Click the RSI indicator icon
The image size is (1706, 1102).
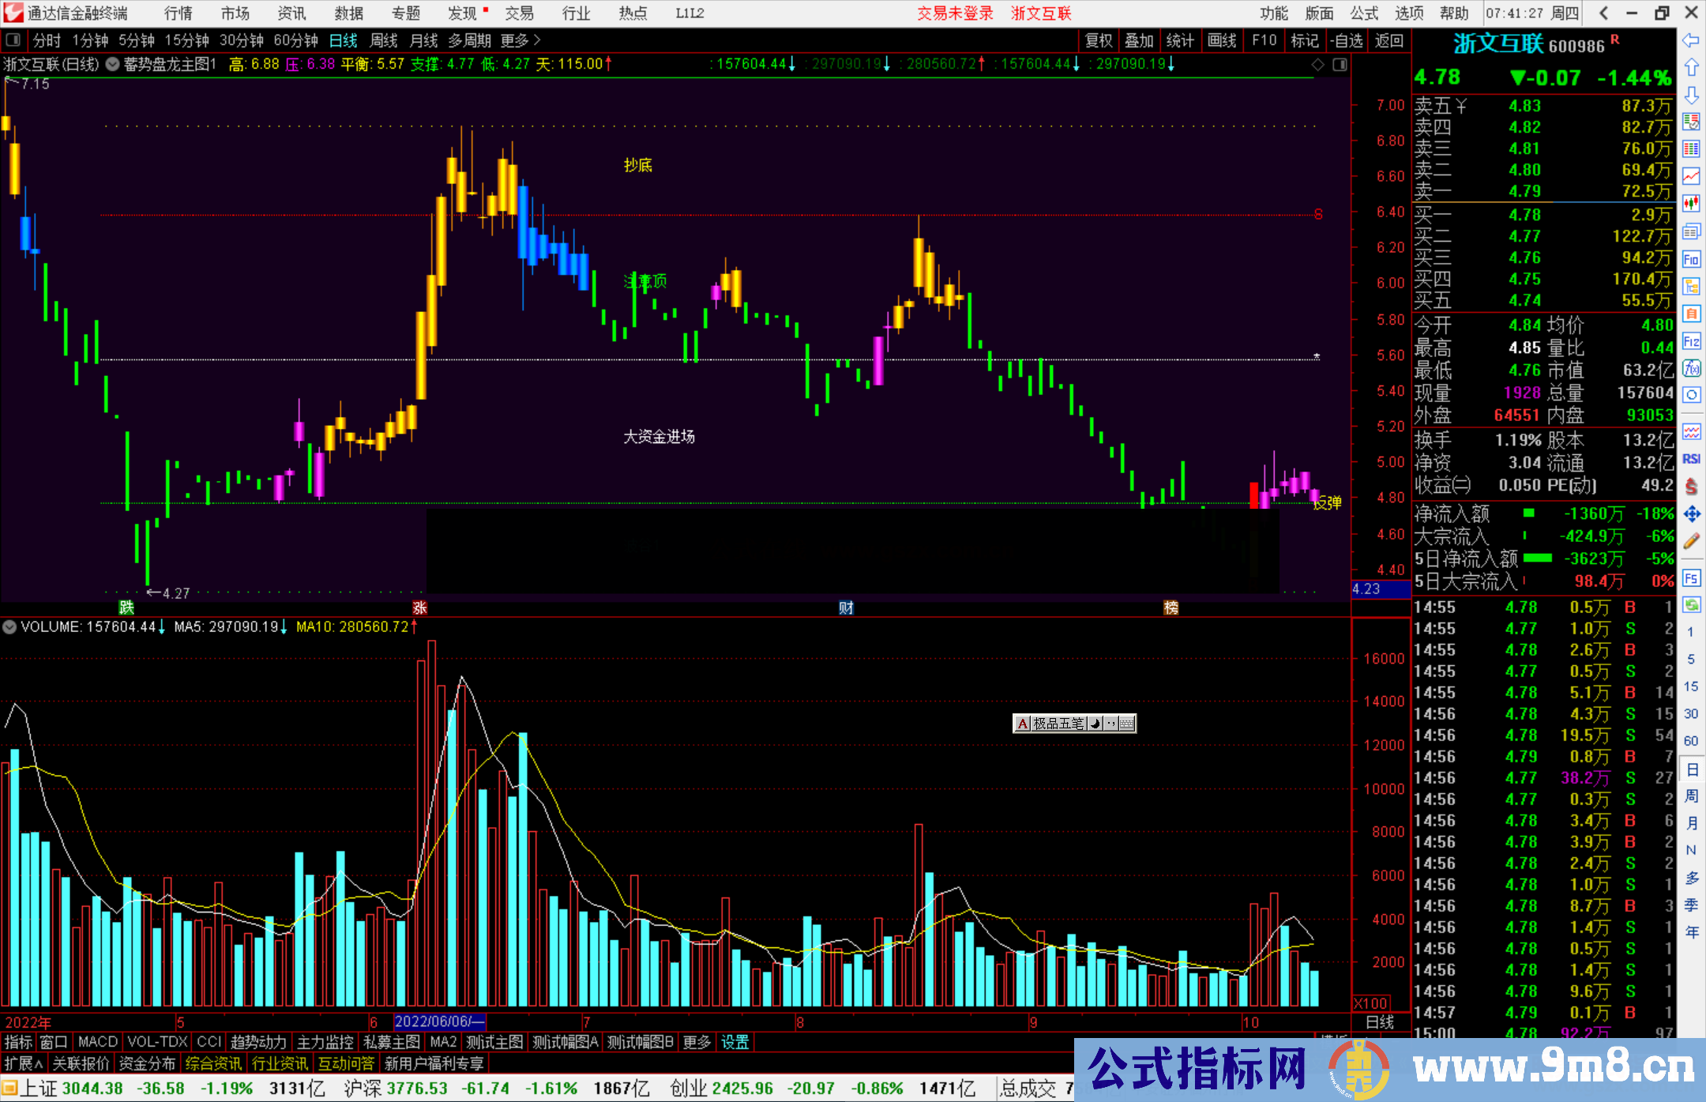coord(1691,459)
